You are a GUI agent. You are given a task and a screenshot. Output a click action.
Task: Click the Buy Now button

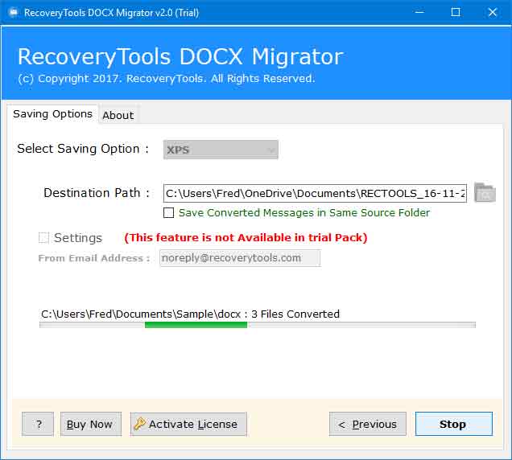91,424
